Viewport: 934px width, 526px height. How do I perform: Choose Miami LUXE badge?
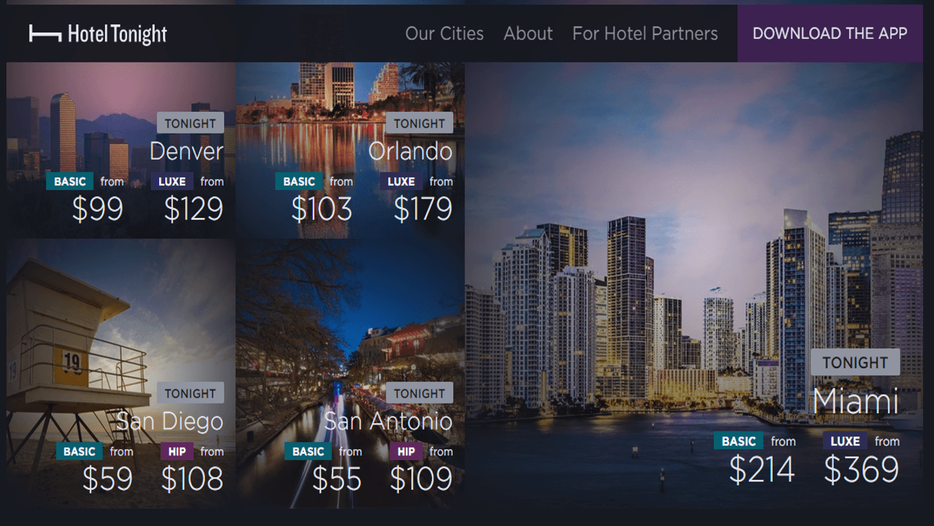coord(845,442)
